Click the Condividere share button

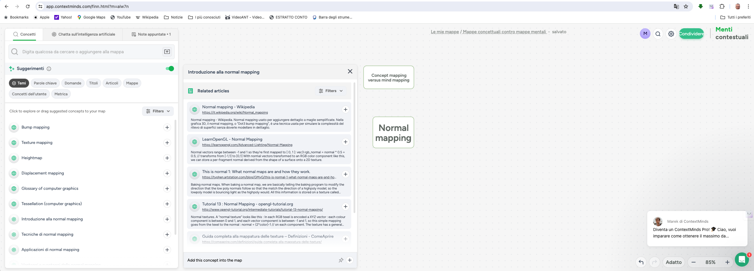pyautogui.click(x=691, y=34)
